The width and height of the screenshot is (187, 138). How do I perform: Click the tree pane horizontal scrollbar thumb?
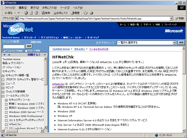tap(12, 131)
